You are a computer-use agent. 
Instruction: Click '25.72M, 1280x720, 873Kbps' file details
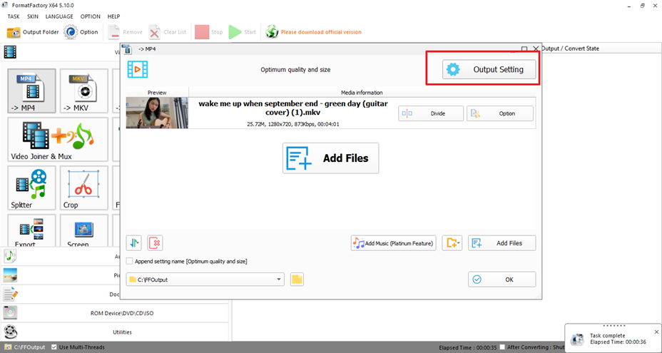tap(293, 124)
